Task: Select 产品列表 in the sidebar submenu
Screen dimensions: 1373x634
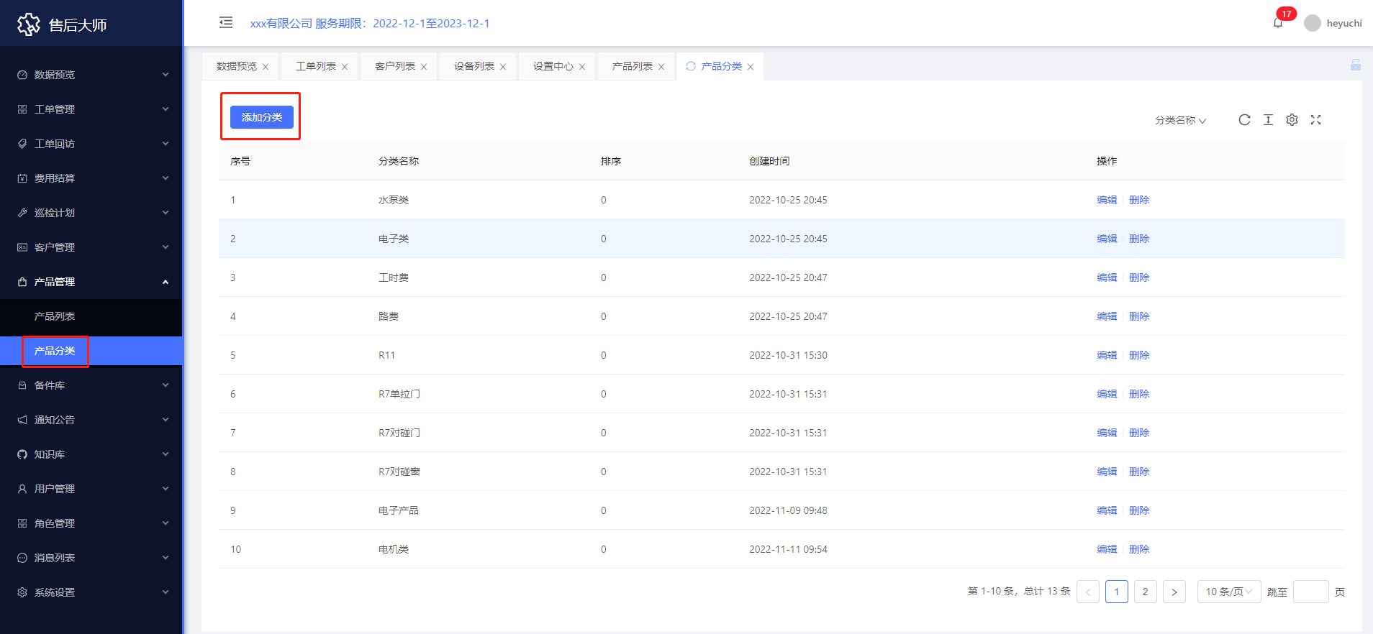Action: [55, 316]
